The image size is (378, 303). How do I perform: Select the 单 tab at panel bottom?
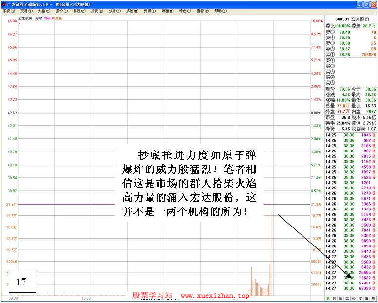[373, 298]
